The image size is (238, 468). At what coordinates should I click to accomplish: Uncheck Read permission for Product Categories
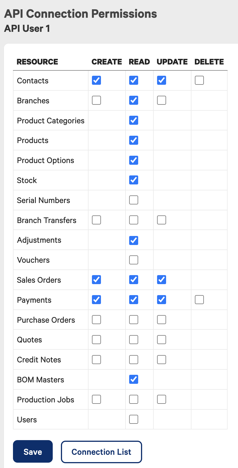tap(134, 120)
